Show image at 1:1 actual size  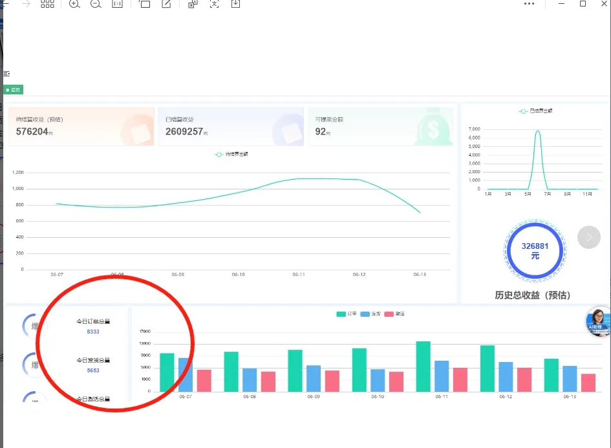tap(117, 4)
